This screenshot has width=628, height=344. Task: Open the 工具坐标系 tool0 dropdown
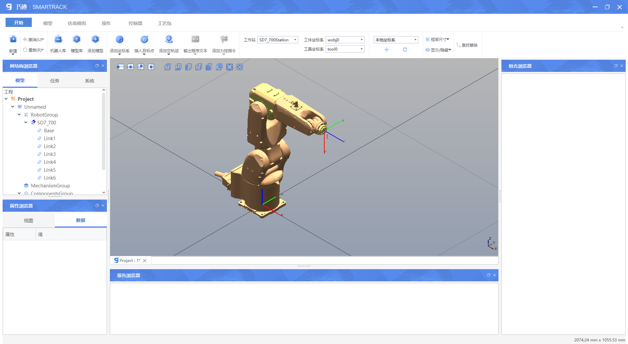(345, 49)
